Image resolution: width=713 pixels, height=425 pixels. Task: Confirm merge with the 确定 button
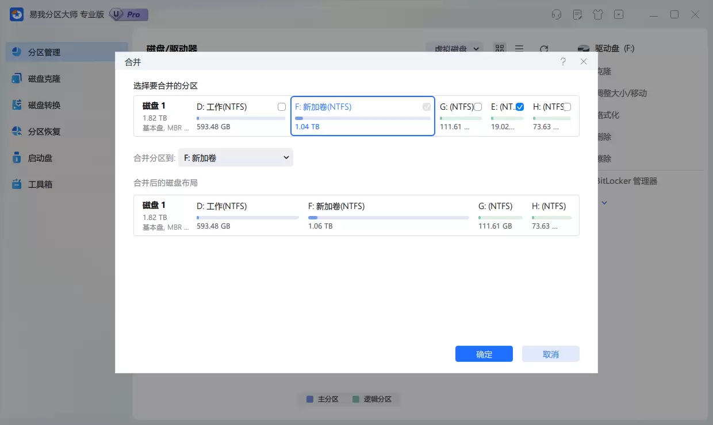(484, 354)
